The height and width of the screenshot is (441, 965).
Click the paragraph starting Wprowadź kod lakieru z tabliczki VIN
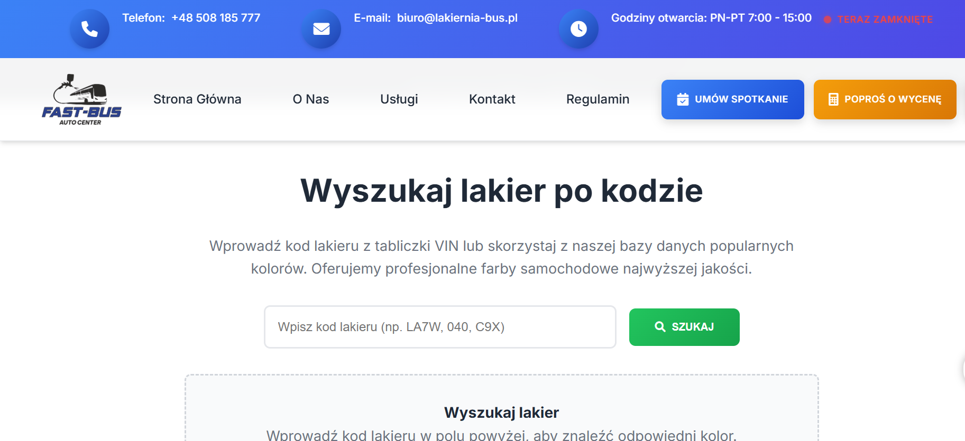[501, 257]
